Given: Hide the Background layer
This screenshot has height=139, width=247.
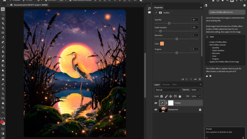Looking at the screenshot, I should point(156,110).
